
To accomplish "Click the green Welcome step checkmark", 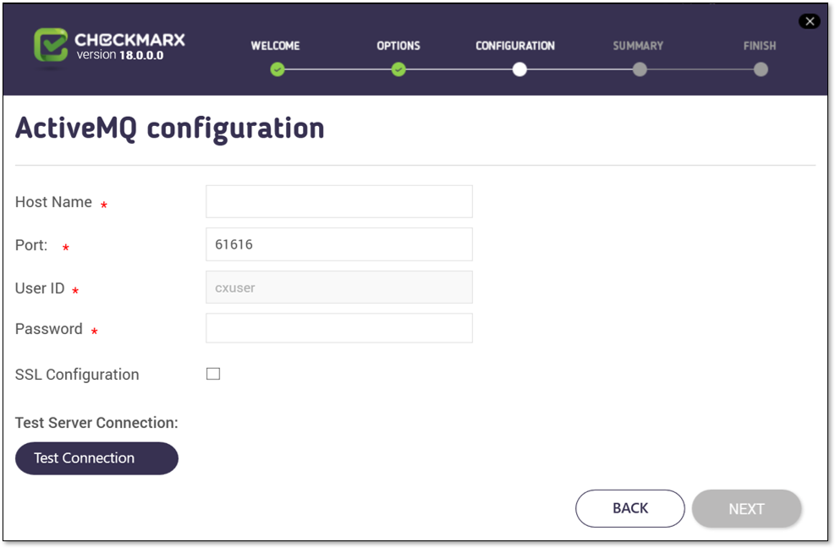I will (277, 69).
